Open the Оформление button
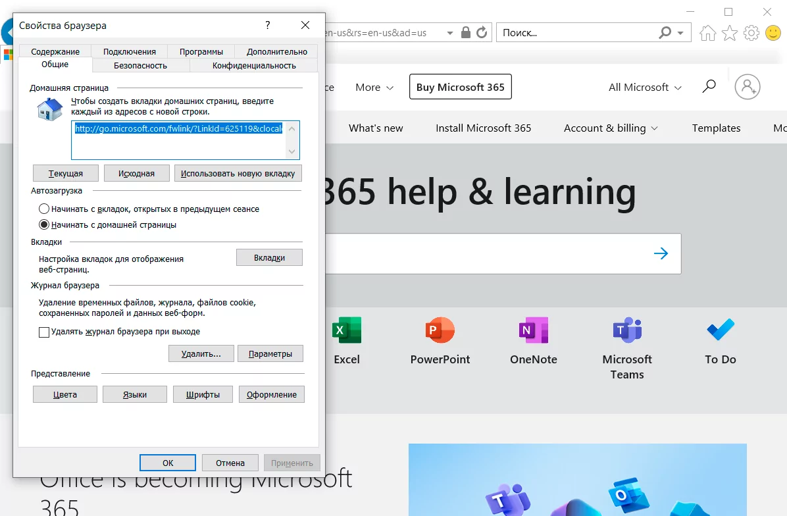This screenshot has height=516, width=787. point(272,394)
